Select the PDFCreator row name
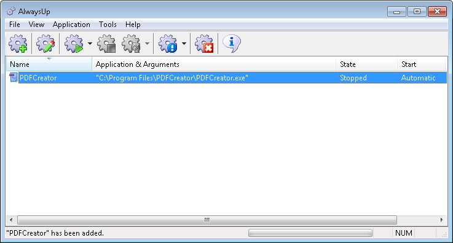The image size is (453, 243). coord(38,78)
